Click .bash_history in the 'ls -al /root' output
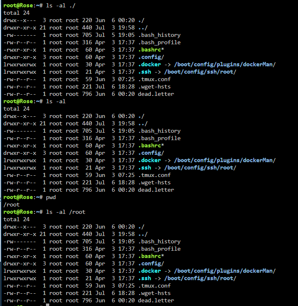This screenshot has width=298, height=306. coord(159,242)
